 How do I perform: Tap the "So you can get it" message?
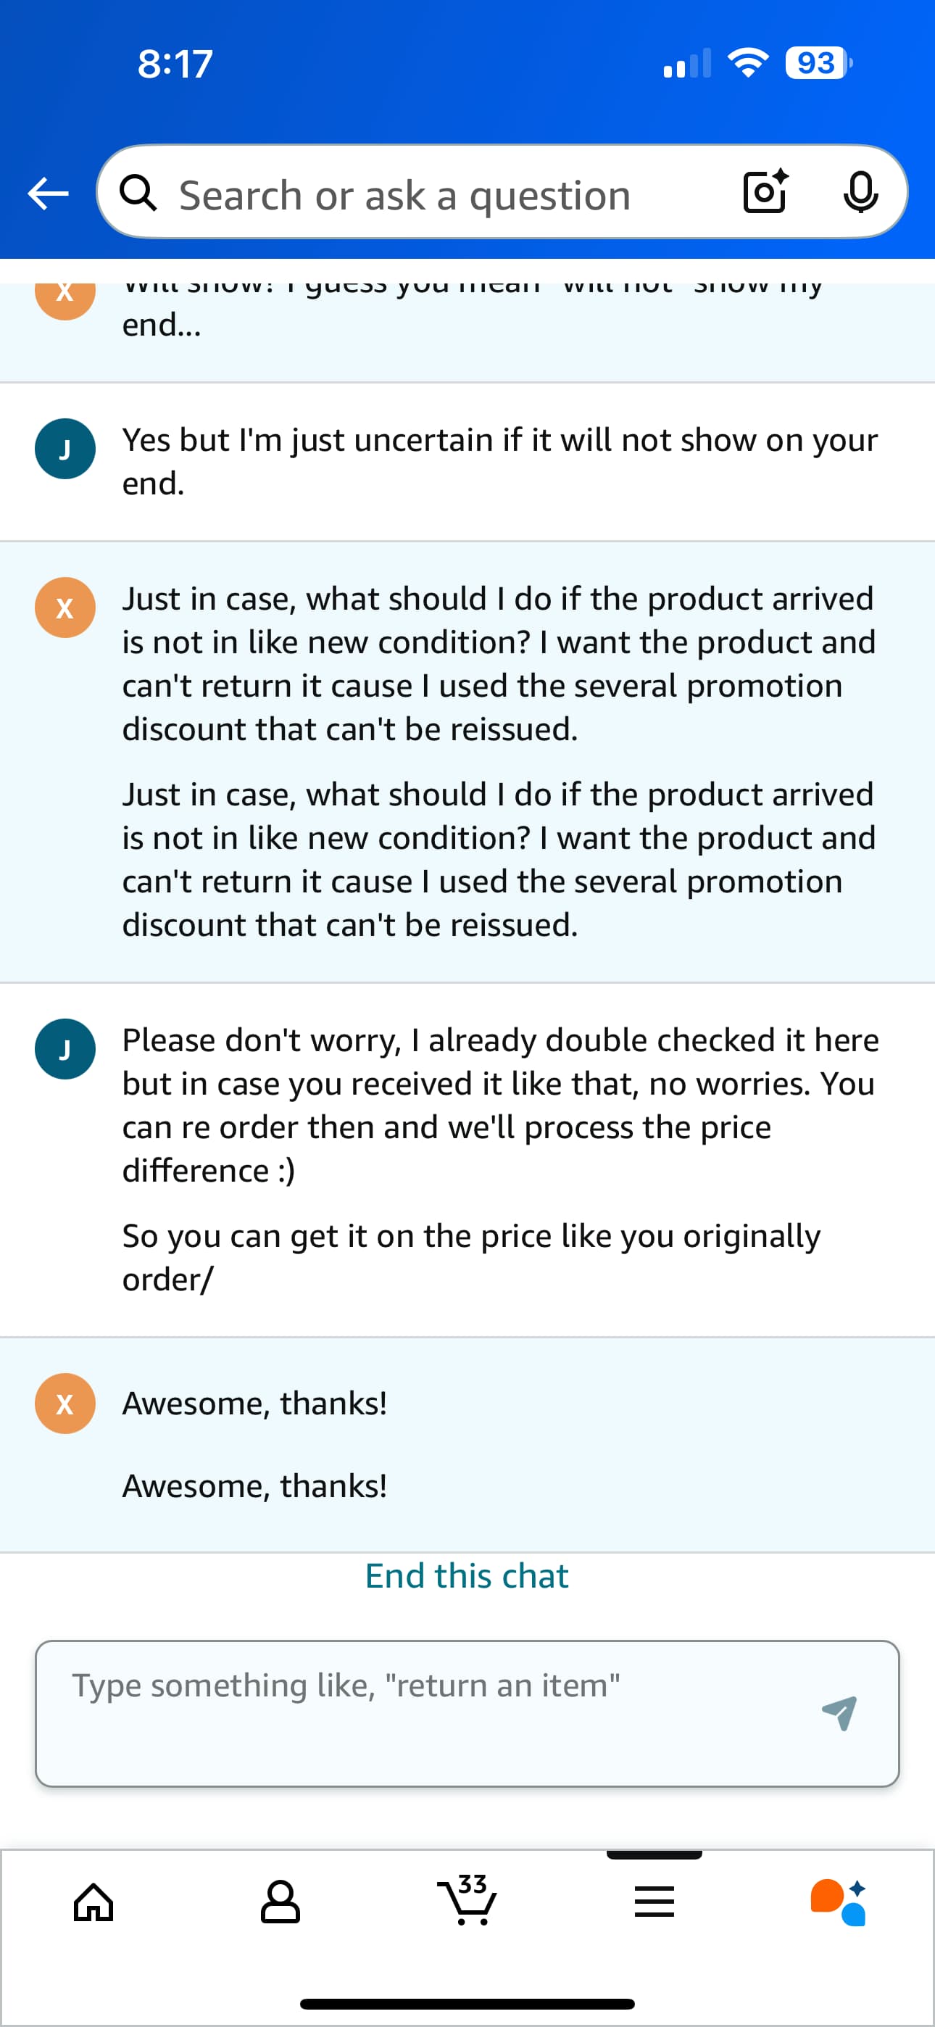(x=470, y=1256)
